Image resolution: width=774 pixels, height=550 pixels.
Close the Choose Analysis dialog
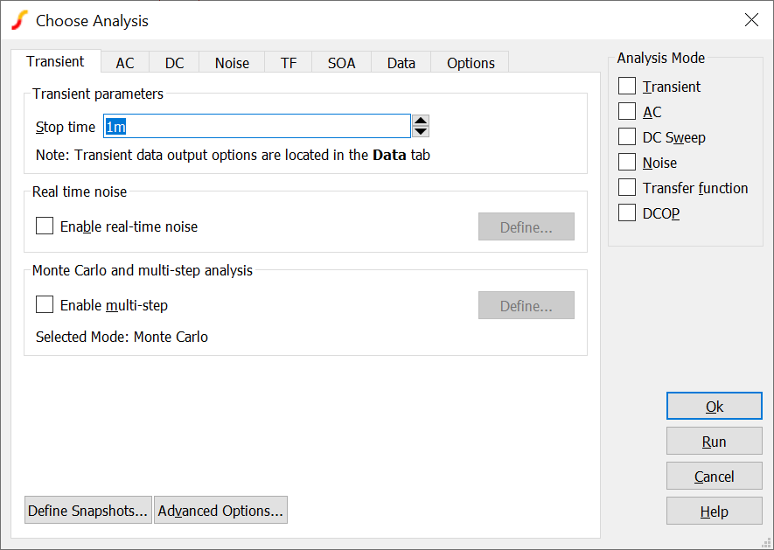coord(750,20)
